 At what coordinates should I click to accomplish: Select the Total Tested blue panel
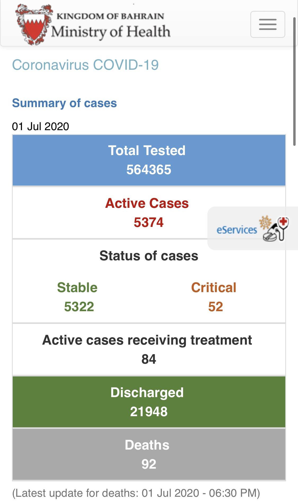[149, 160]
